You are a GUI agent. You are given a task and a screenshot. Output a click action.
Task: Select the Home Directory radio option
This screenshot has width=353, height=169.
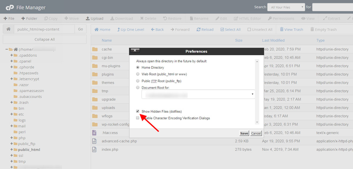(x=138, y=67)
